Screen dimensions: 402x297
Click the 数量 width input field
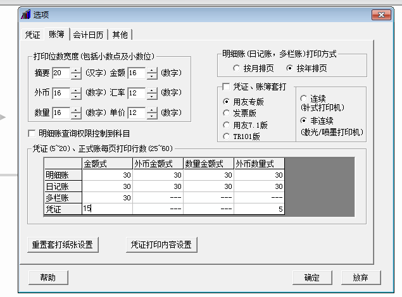[61, 113]
